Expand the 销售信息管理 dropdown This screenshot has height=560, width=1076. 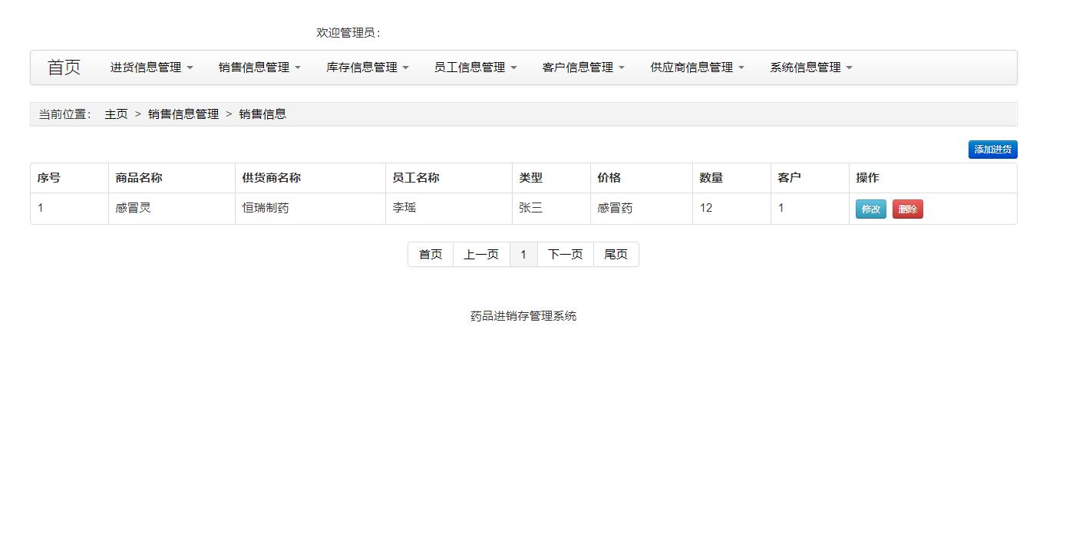click(259, 67)
